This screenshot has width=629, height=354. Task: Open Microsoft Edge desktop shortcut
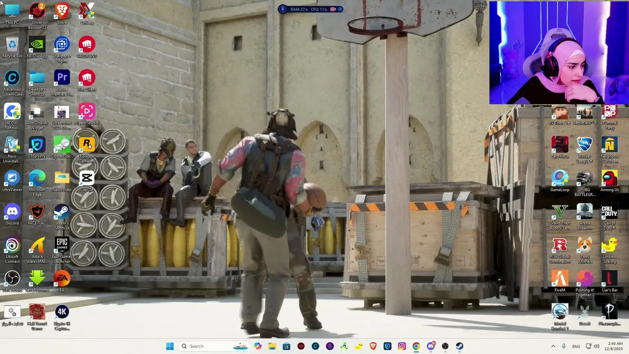37,183
